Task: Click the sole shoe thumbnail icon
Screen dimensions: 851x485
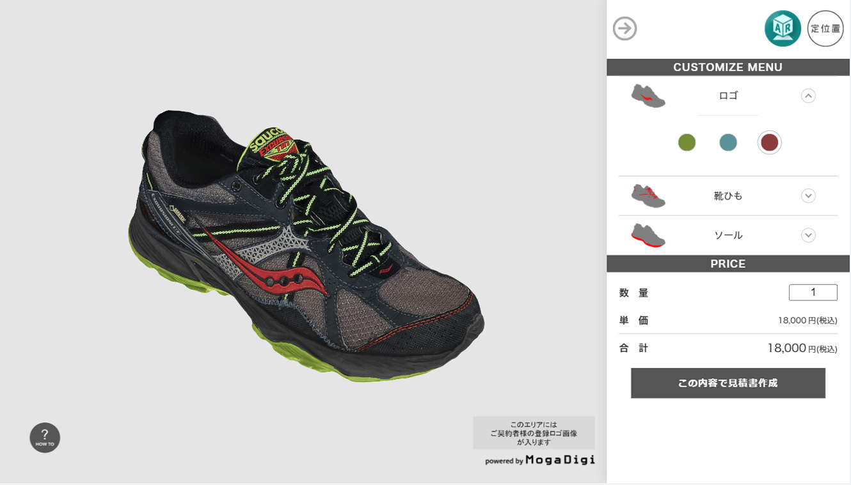Action: pyautogui.click(x=648, y=235)
